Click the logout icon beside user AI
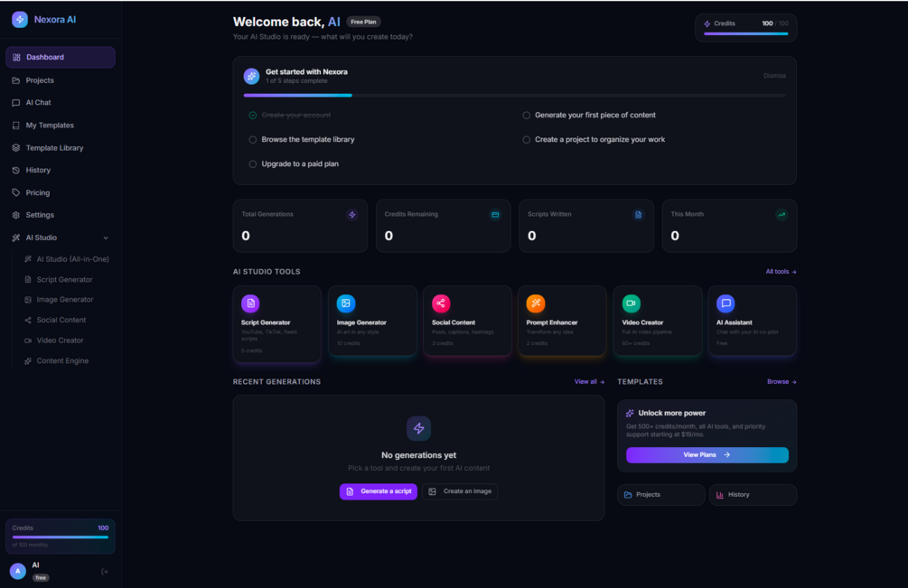Image resolution: width=908 pixels, height=588 pixels. 105,572
